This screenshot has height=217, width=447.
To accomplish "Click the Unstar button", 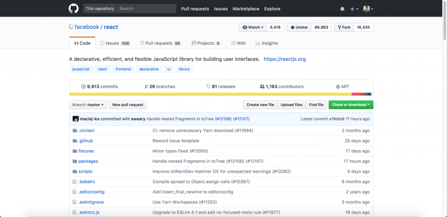I will pos(299,27).
